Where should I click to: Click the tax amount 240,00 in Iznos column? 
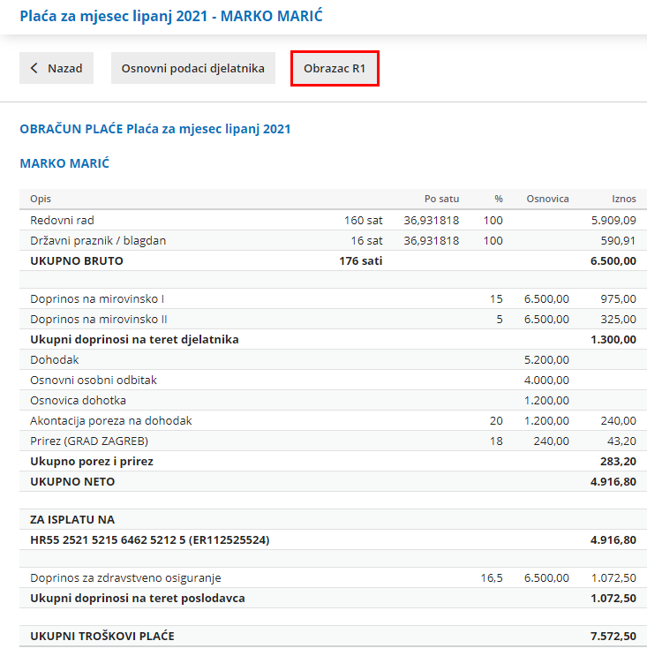(x=618, y=420)
